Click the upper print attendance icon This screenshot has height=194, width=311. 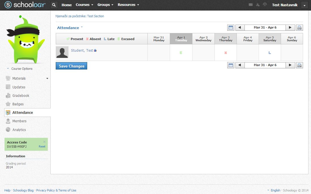click(299, 28)
